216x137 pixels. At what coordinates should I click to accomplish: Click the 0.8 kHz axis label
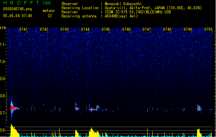click(3, 96)
